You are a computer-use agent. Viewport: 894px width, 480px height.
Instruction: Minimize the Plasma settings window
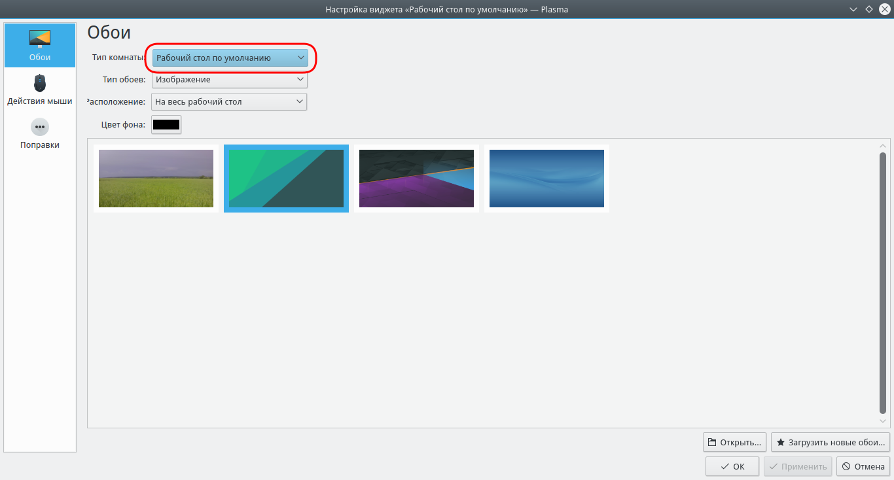pos(853,10)
